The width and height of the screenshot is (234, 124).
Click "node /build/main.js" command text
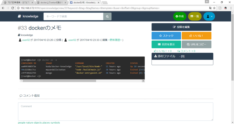pos(88,70)
